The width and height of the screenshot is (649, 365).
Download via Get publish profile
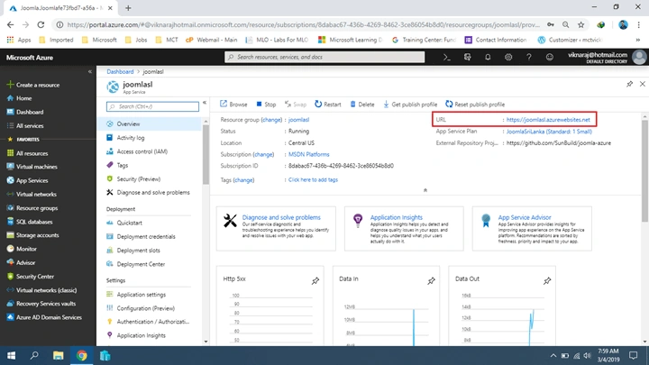click(410, 105)
